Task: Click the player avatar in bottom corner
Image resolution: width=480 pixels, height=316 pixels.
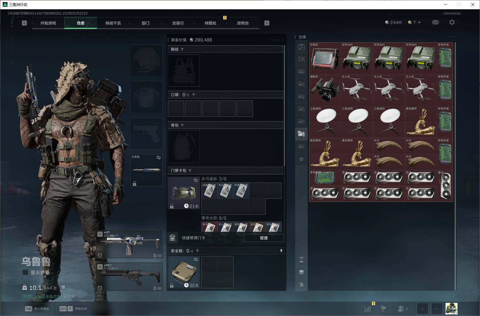Action: pos(451,309)
